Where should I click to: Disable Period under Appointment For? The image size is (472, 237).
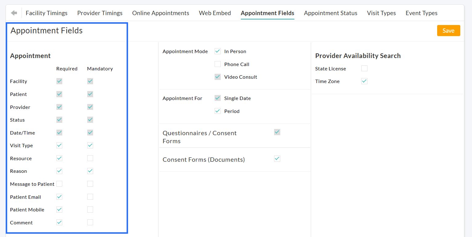pyautogui.click(x=218, y=111)
